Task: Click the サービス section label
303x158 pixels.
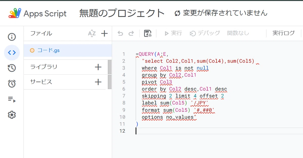Action: click(41, 82)
